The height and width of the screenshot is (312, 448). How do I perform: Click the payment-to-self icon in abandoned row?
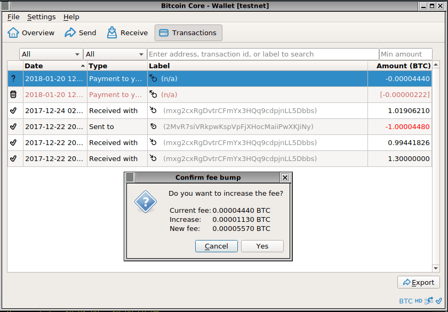154,94
